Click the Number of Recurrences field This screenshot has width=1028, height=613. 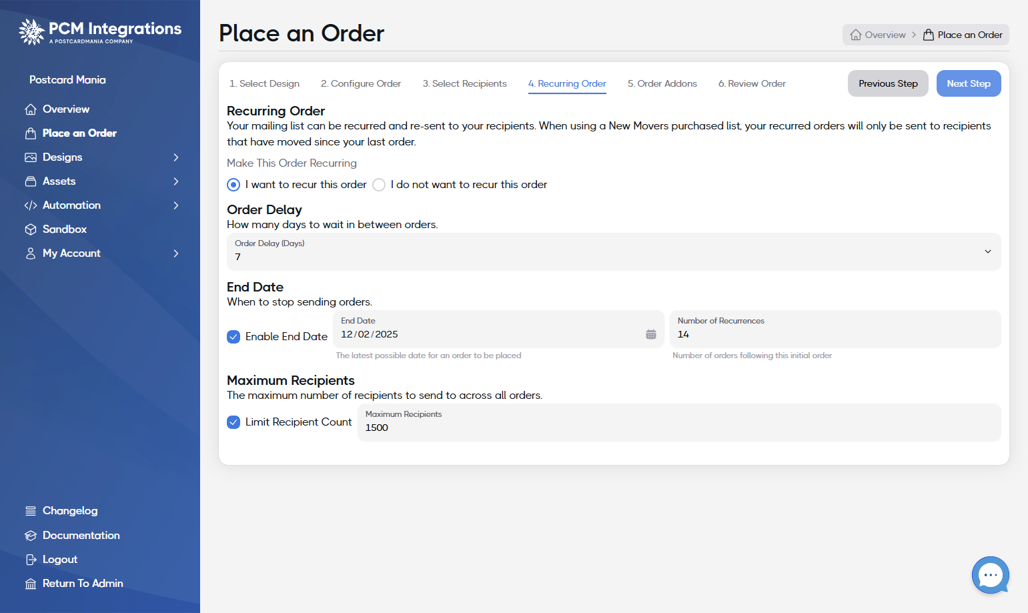(x=835, y=329)
